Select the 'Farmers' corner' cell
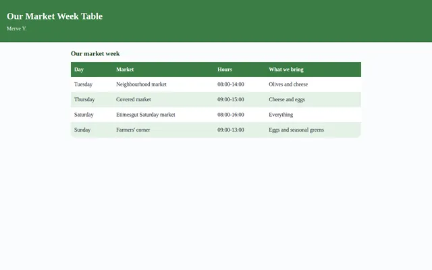432x270 pixels. pos(163,130)
